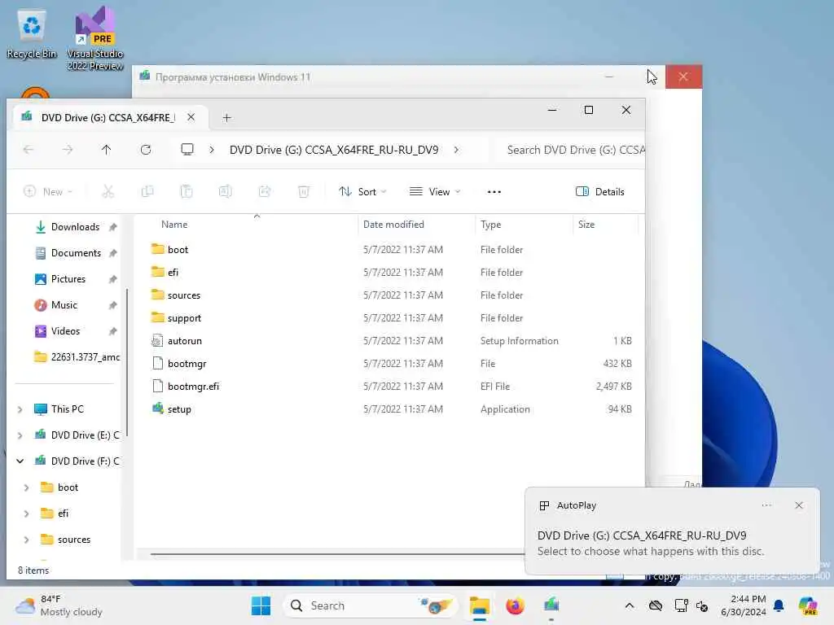Screen dimensions: 834x625
Task: Click the Rename icon in the toolbar
Action: coord(225,191)
